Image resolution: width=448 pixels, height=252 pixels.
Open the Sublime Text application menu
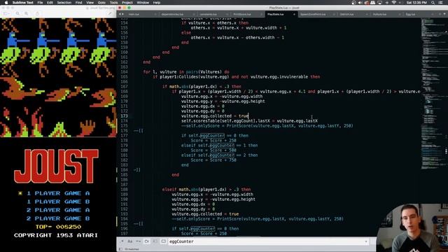click(x=23, y=3)
